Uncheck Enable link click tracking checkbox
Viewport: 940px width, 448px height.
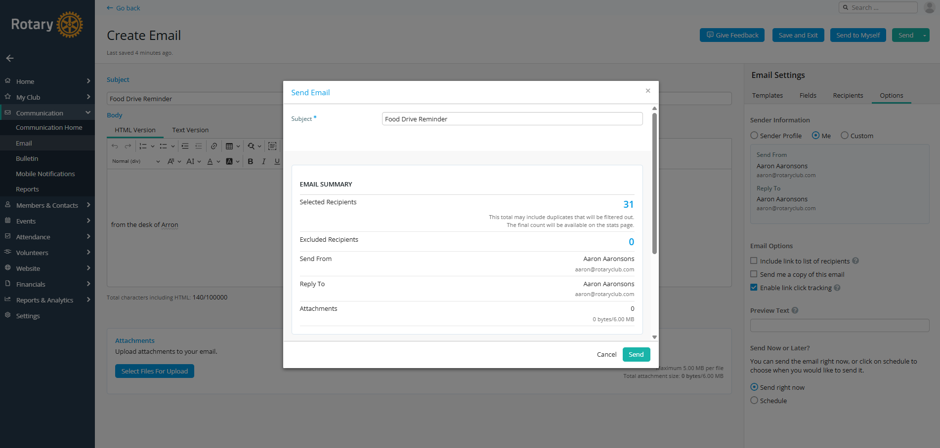click(x=754, y=288)
